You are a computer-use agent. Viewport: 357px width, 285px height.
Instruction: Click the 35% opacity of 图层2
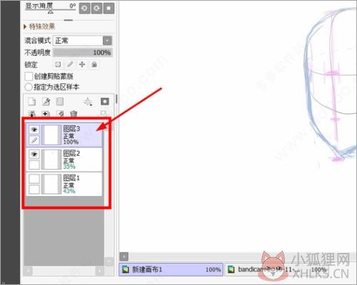(x=69, y=167)
